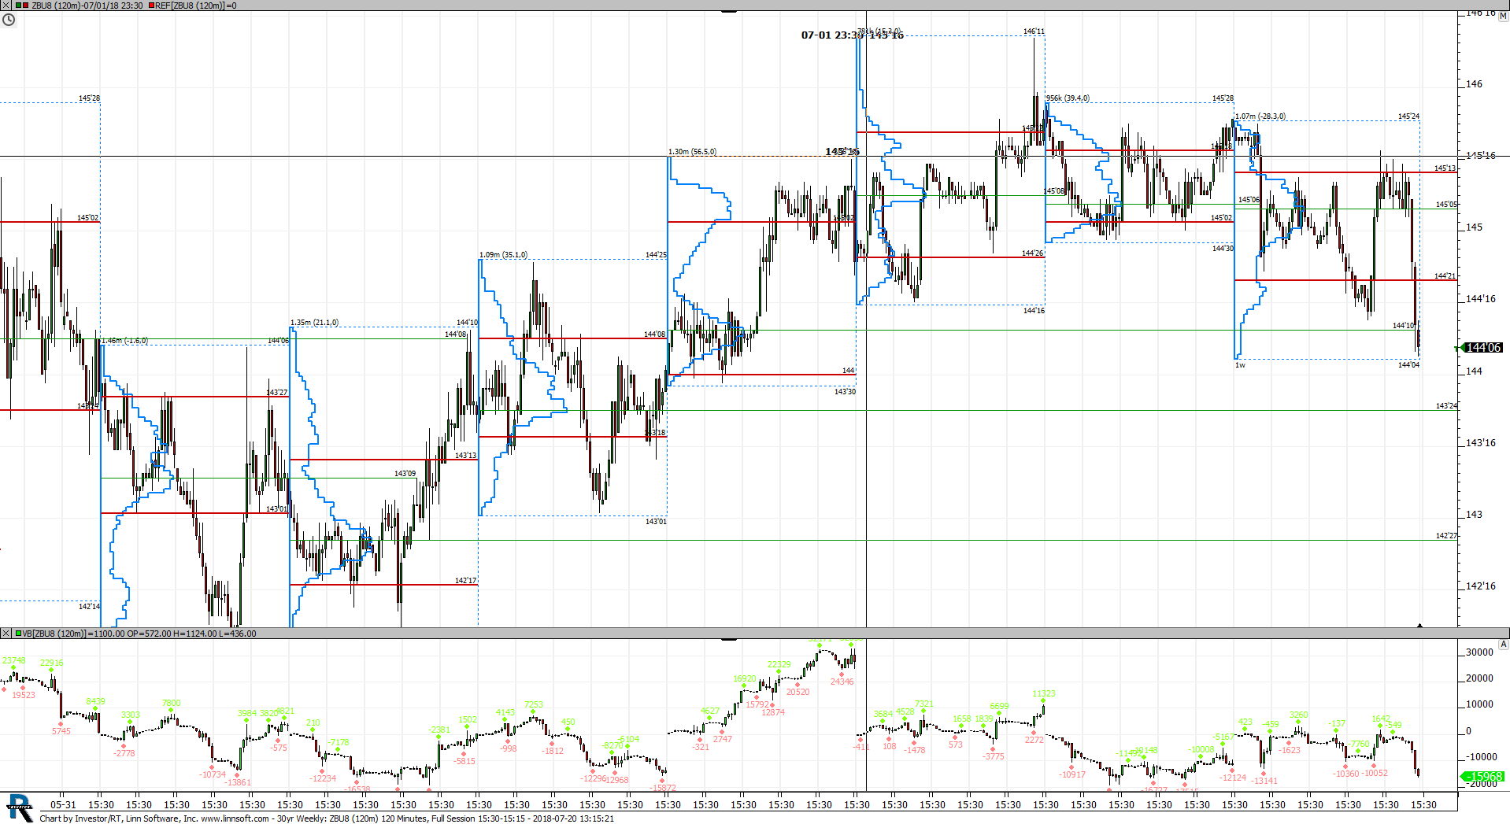Click the 11323 green volume label
Image resolution: width=1510 pixels, height=824 pixels.
(1043, 694)
